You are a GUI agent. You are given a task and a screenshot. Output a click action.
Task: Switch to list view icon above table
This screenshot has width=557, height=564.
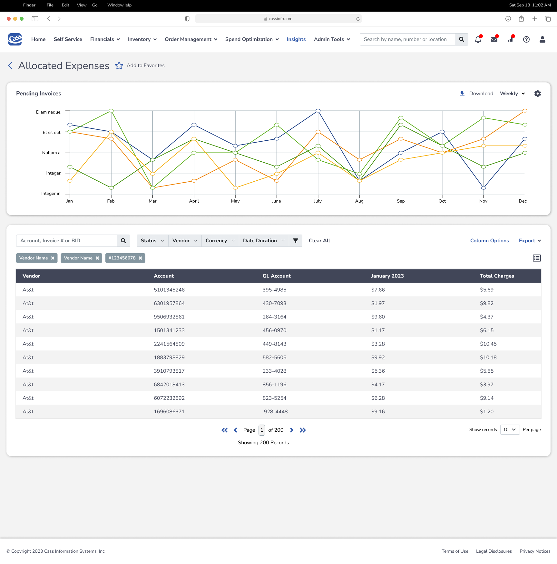click(536, 258)
